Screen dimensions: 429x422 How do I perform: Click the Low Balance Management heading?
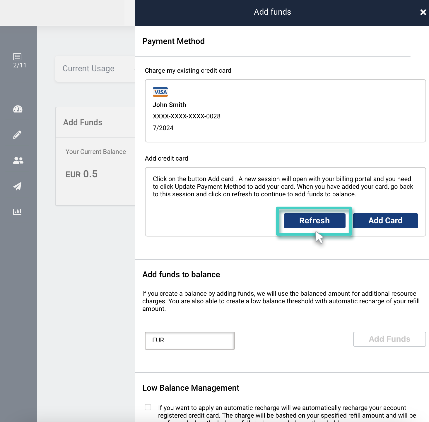(x=191, y=388)
